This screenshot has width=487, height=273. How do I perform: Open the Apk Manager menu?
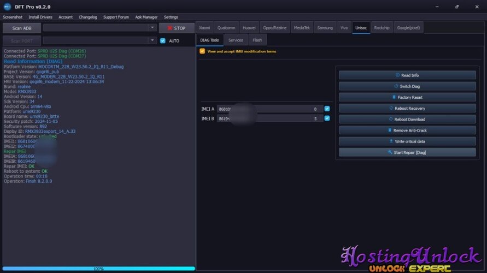click(146, 17)
